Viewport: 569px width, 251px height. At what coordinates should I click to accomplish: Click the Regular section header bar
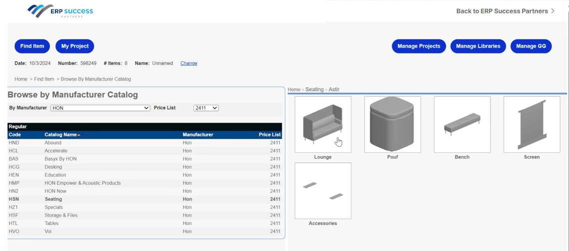144,127
